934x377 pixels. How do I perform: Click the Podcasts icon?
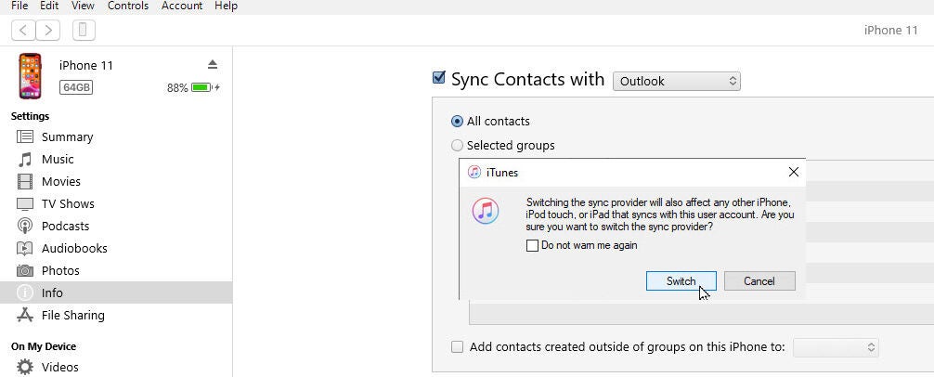25,226
